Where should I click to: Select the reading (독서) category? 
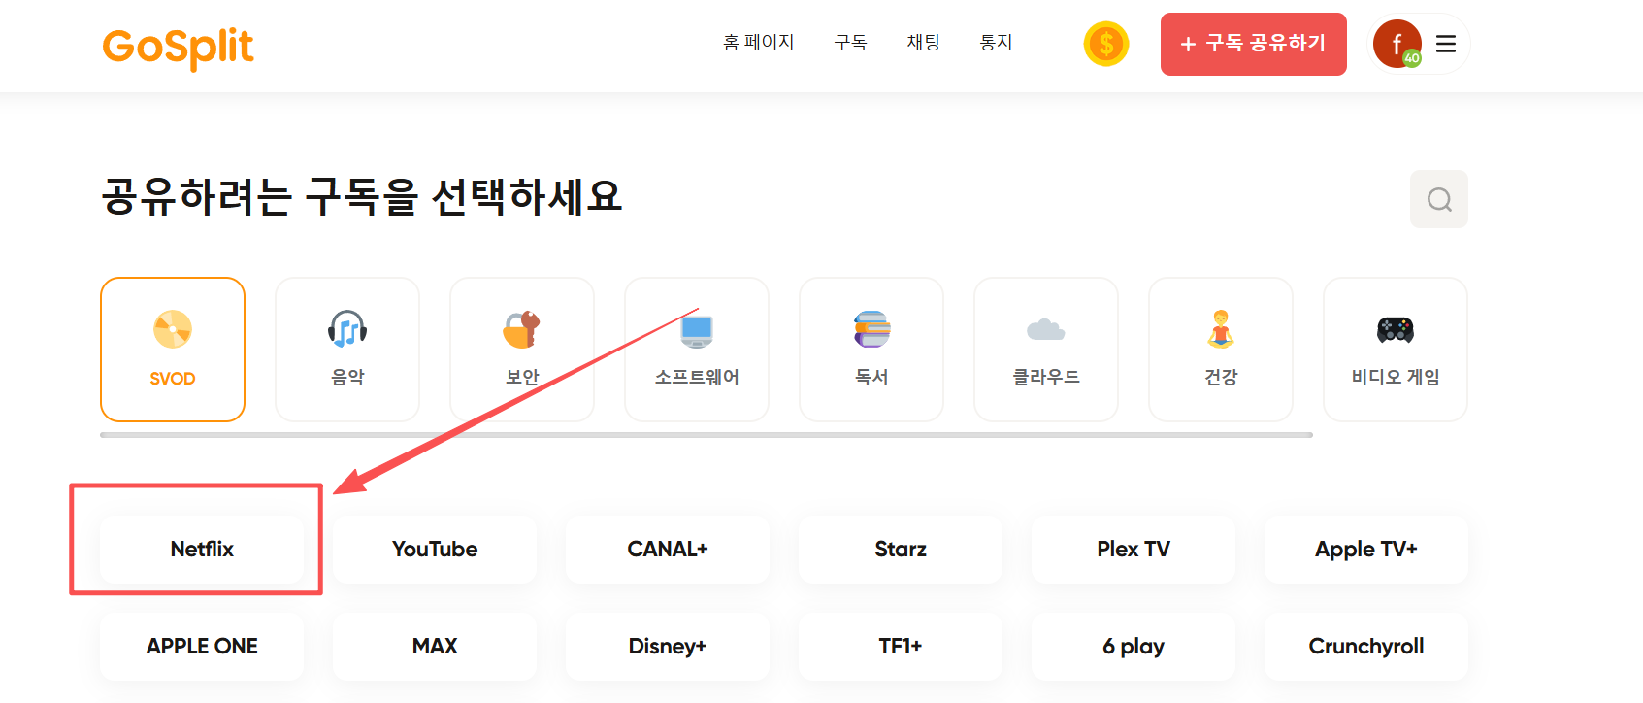pyautogui.click(x=871, y=350)
